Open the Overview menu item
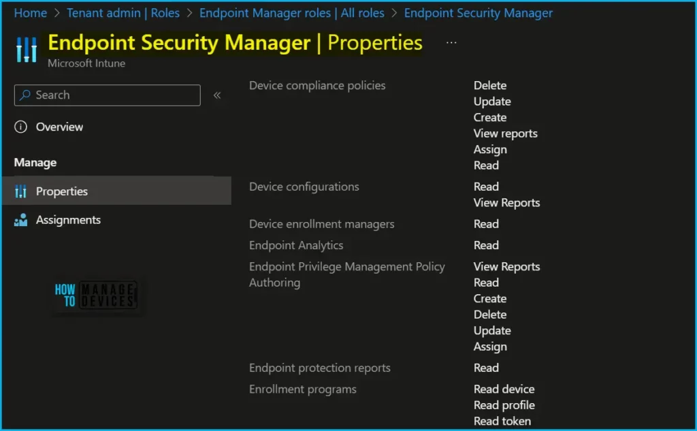 point(59,127)
